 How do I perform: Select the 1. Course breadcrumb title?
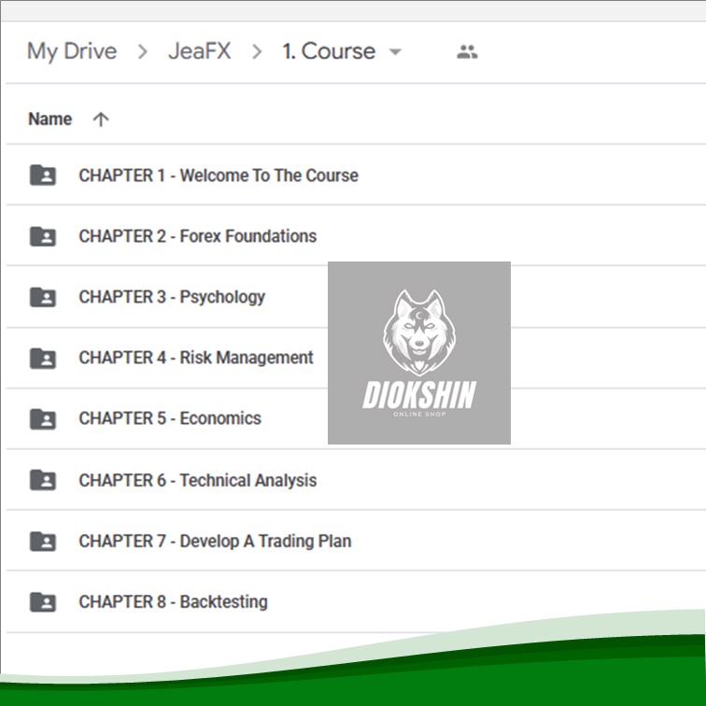pyautogui.click(x=329, y=50)
